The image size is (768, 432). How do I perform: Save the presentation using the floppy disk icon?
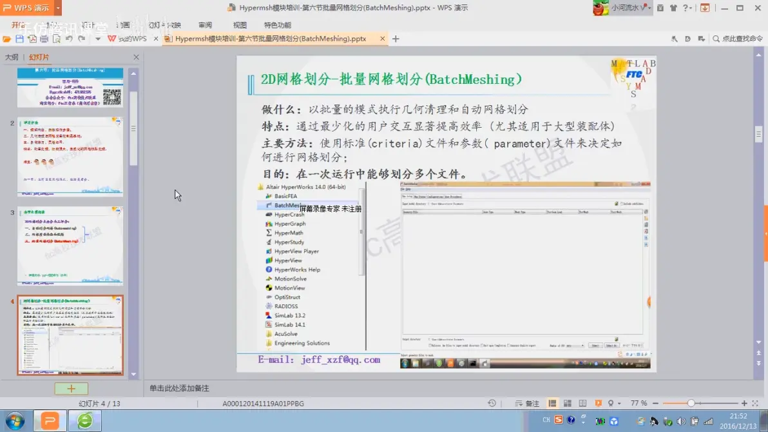pos(19,39)
